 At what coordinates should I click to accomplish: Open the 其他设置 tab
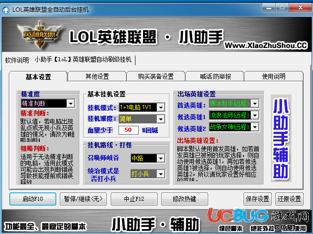click(x=97, y=76)
